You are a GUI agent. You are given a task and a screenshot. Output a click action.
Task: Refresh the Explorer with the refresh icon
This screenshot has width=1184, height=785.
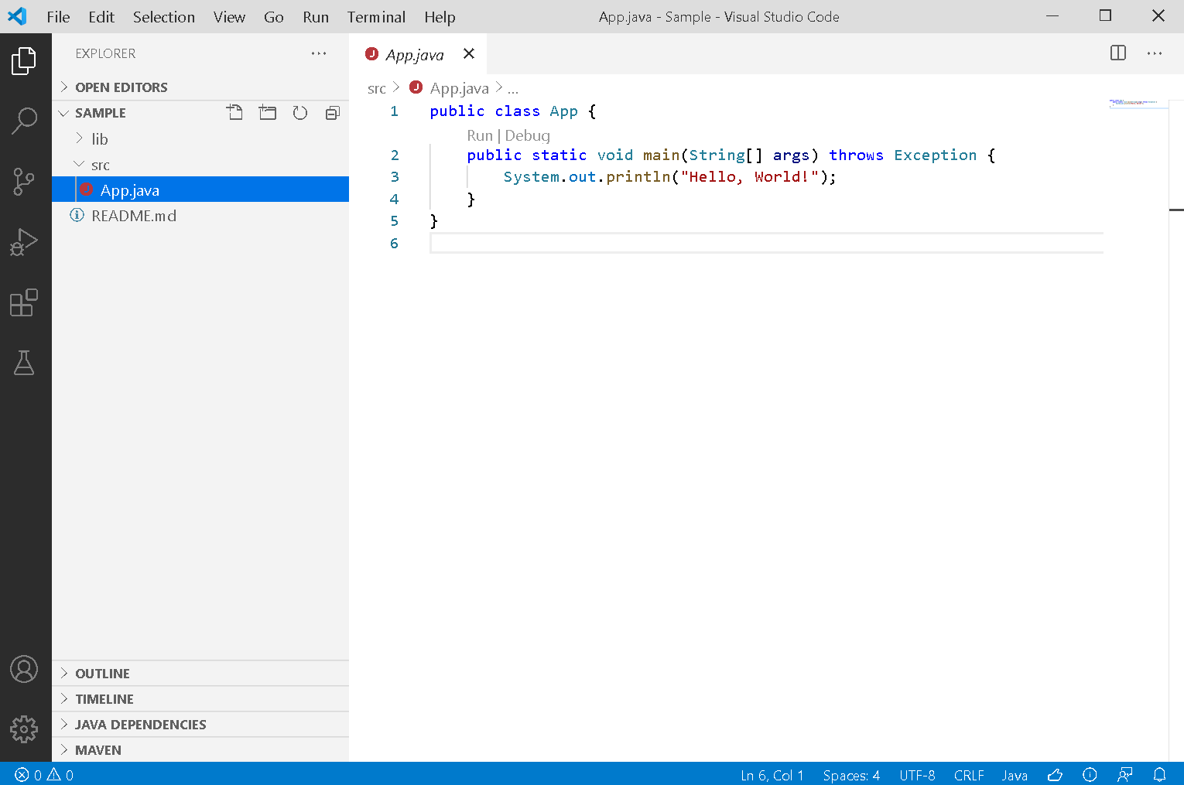click(300, 113)
